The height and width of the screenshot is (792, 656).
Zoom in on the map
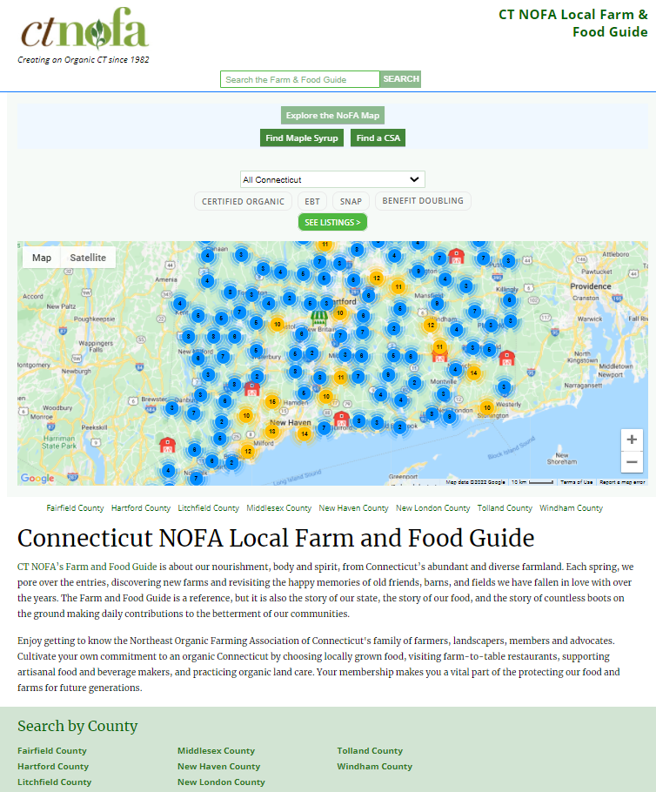(632, 440)
